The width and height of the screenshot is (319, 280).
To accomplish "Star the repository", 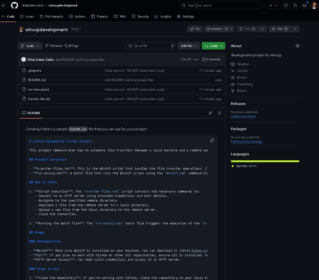I will coord(280,29).
